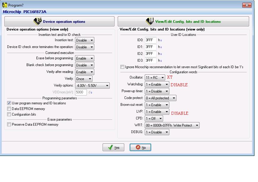Open the DEBUG dropdown
This screenshot has height=182, width=258.
(157, 132)
